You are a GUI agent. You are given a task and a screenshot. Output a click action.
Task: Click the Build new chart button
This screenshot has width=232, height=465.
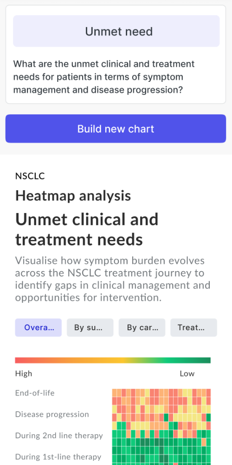[x=116, y=129]
